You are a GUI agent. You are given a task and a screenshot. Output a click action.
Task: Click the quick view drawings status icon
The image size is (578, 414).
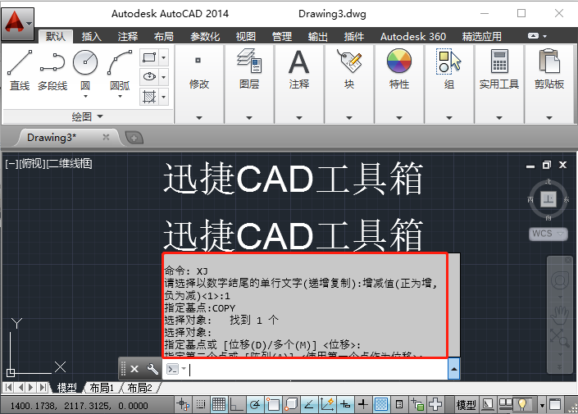tap(505, 405)
